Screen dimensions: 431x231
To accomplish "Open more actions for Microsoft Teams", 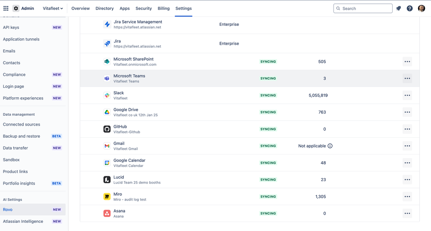I will click(x=407, y=78).
